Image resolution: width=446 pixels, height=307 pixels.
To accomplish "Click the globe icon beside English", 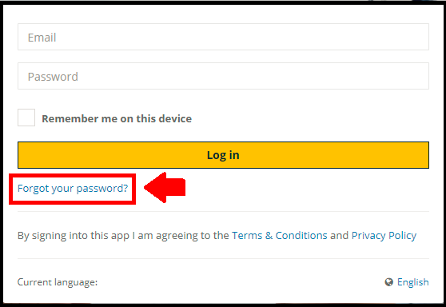I will [x=388, y=282].
